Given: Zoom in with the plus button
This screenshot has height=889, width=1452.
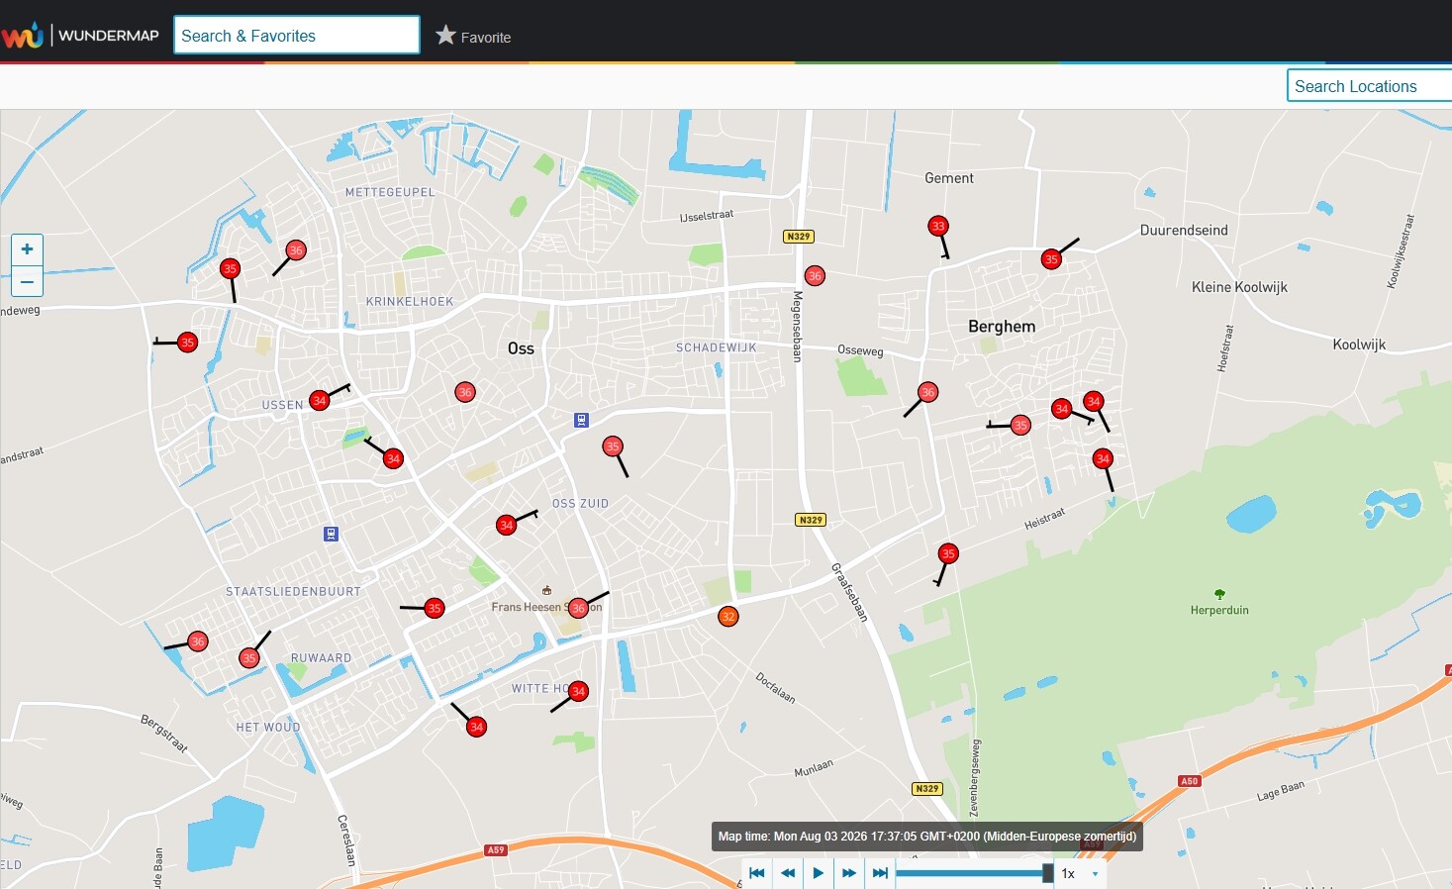Looking at the screenshot, I should click(x=27, y=249).
